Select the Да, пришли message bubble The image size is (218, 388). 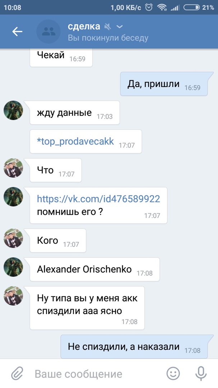tap(164, 84)
